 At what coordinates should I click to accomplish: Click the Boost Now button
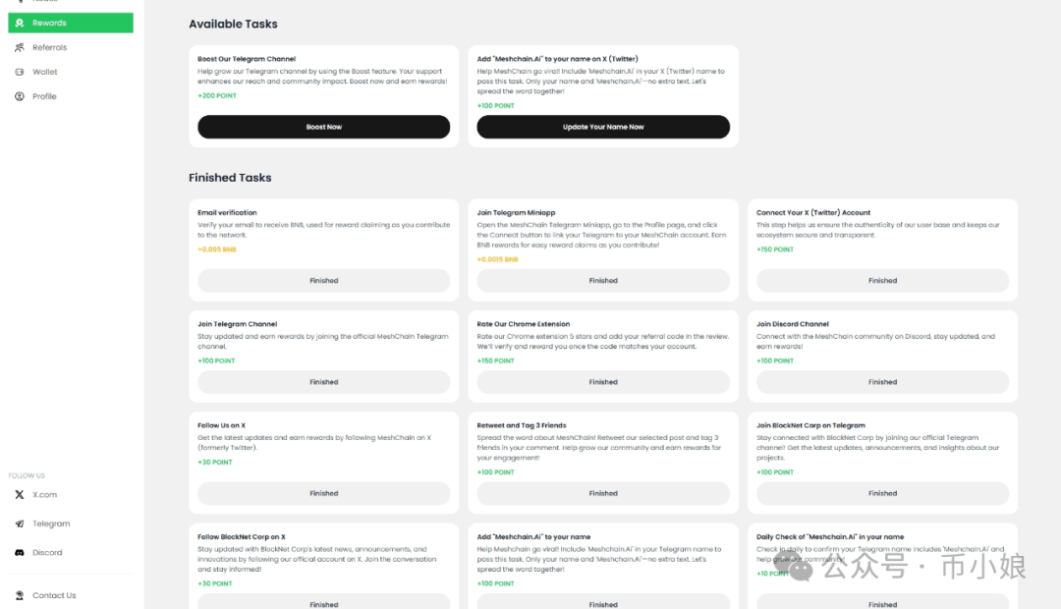[x=323, y=127]
